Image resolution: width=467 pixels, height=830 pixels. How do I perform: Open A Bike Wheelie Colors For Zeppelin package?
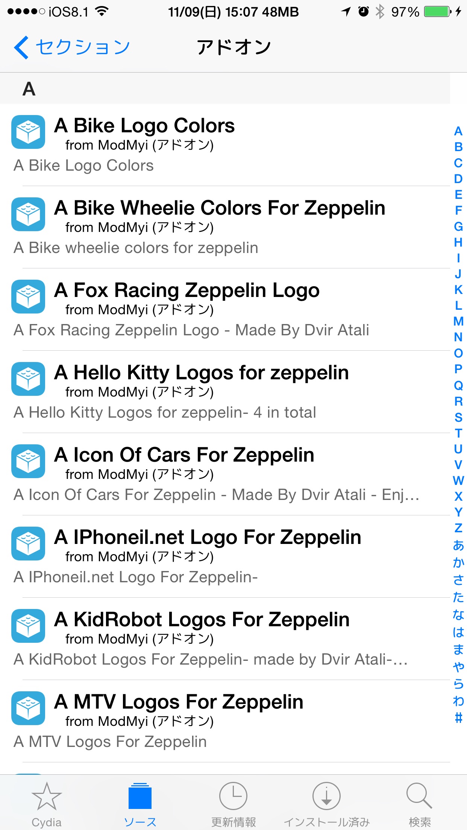(225, 227)
